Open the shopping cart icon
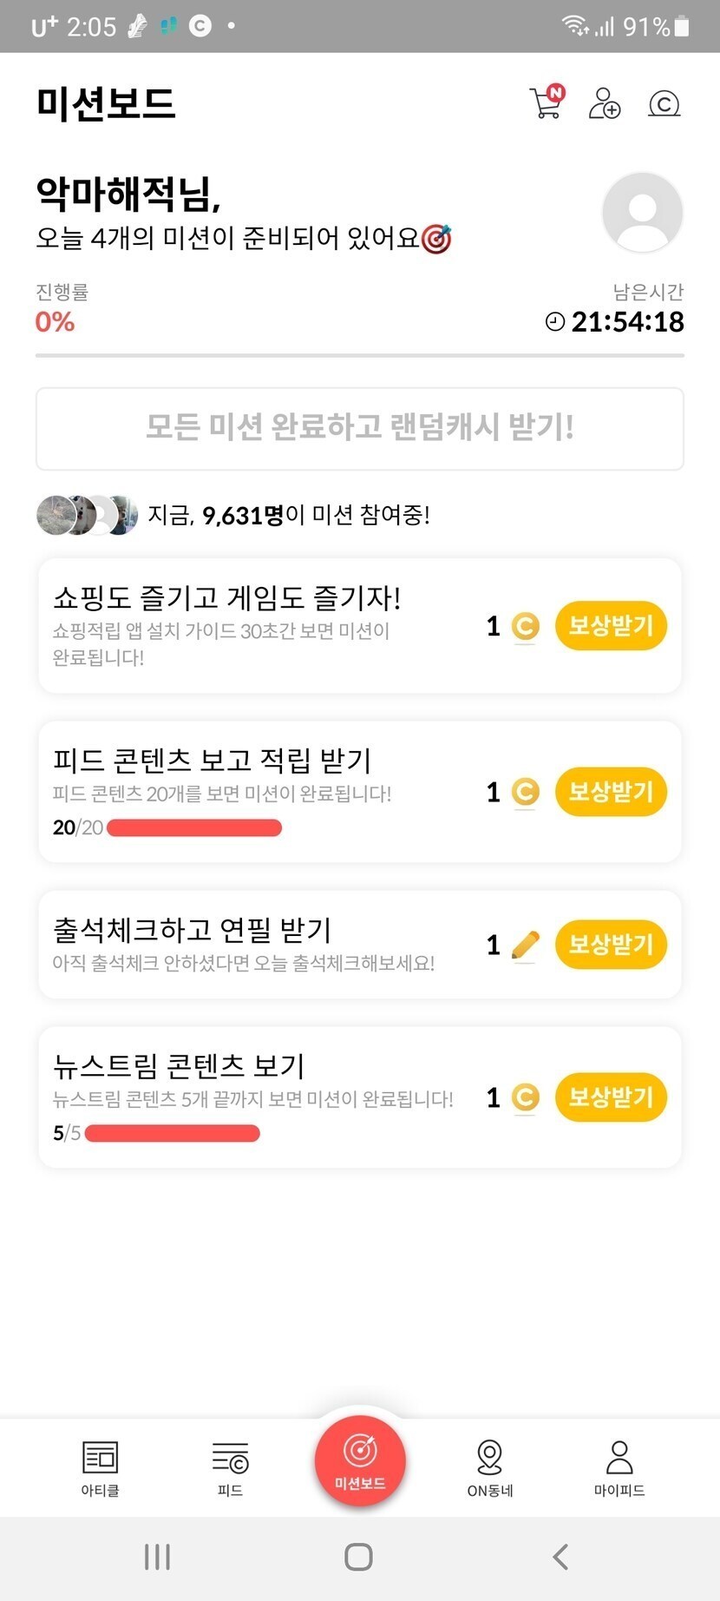720x1601 pixels. pyautogui.click(x=546, y=103)
